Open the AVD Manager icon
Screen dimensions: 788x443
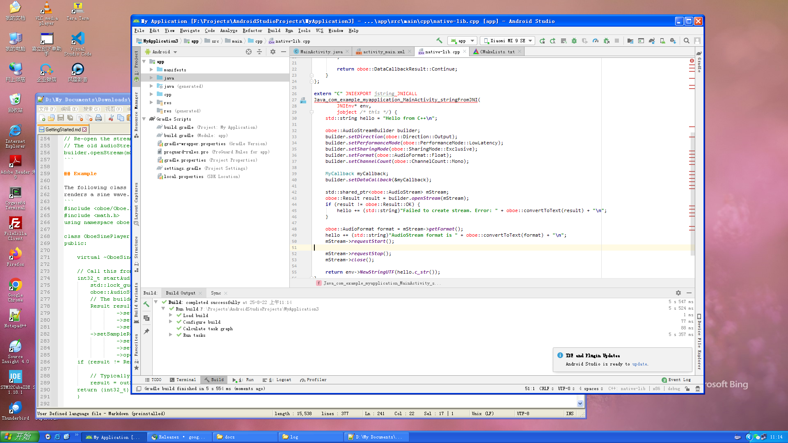point(662,41)
